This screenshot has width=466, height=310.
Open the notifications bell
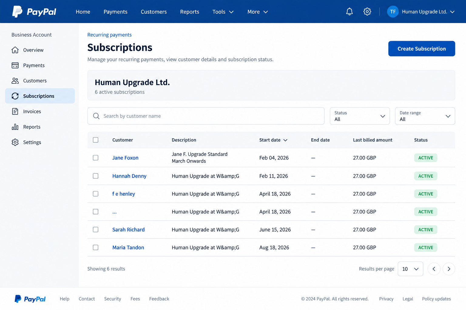pos(349,12)
